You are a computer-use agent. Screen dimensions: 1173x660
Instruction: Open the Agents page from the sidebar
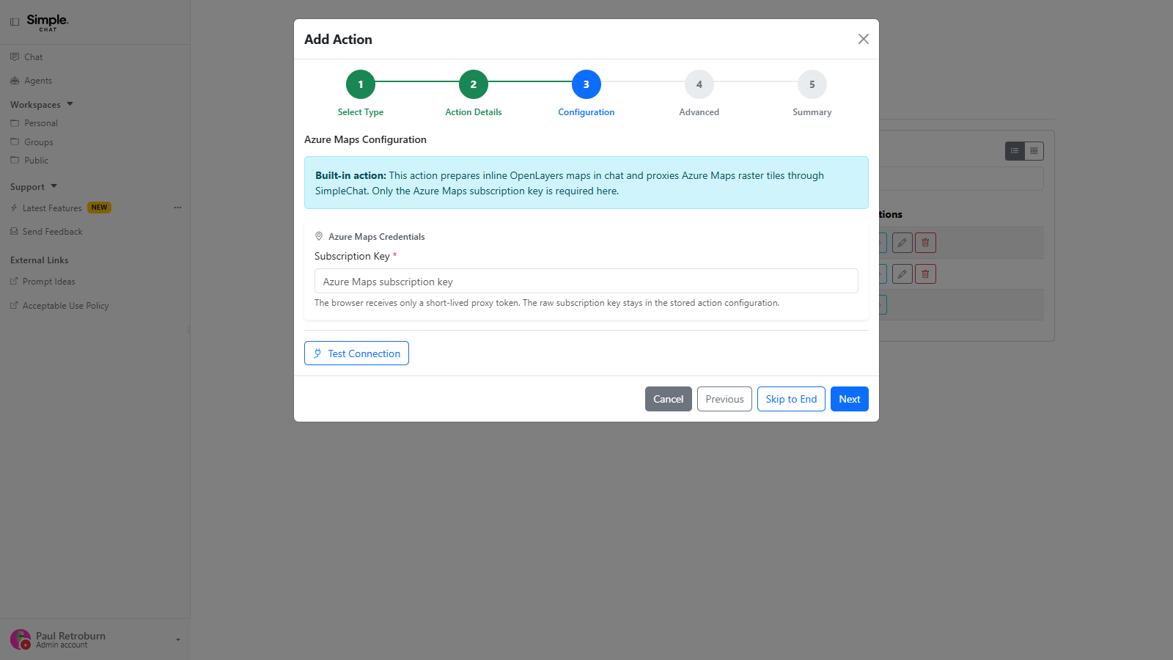[37, 81]
